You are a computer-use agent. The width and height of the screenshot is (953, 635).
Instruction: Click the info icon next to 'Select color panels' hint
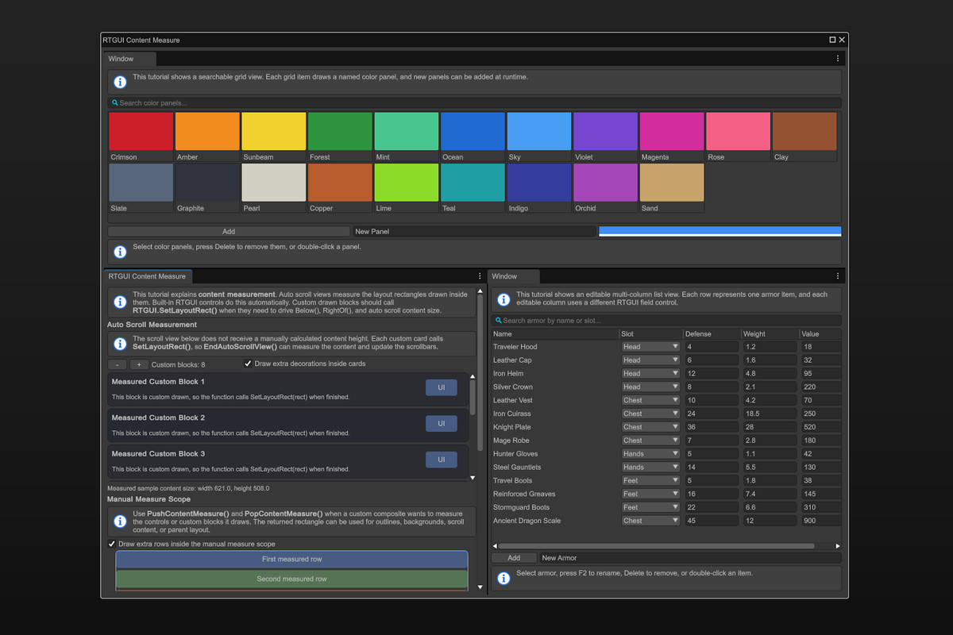click(x=120, y=252)
